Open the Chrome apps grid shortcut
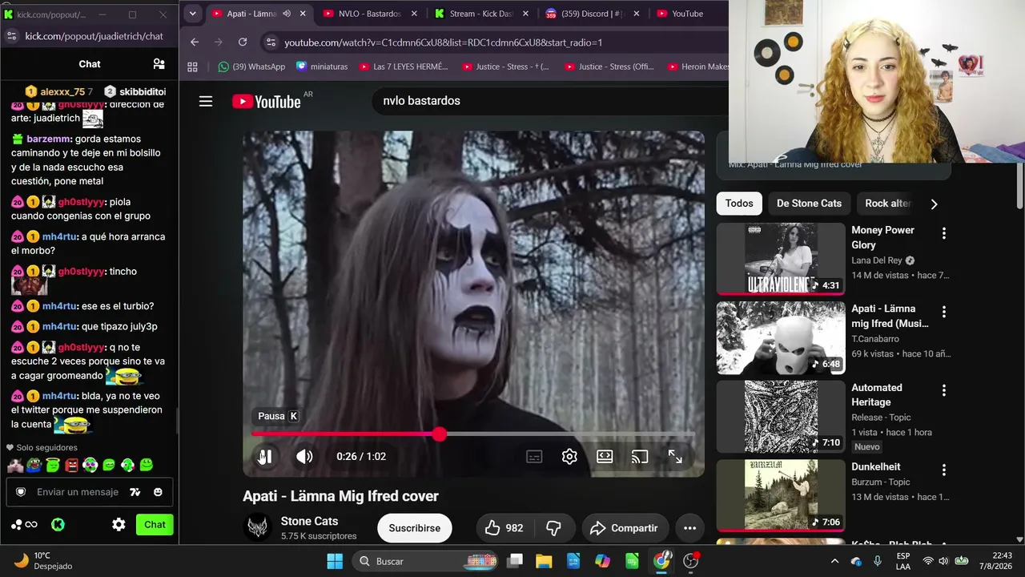Screen dimensions: 1025x577 [x=192, y=67]
